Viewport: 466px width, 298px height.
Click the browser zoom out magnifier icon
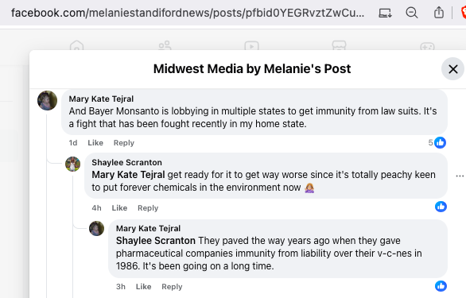tap(412, 13)
